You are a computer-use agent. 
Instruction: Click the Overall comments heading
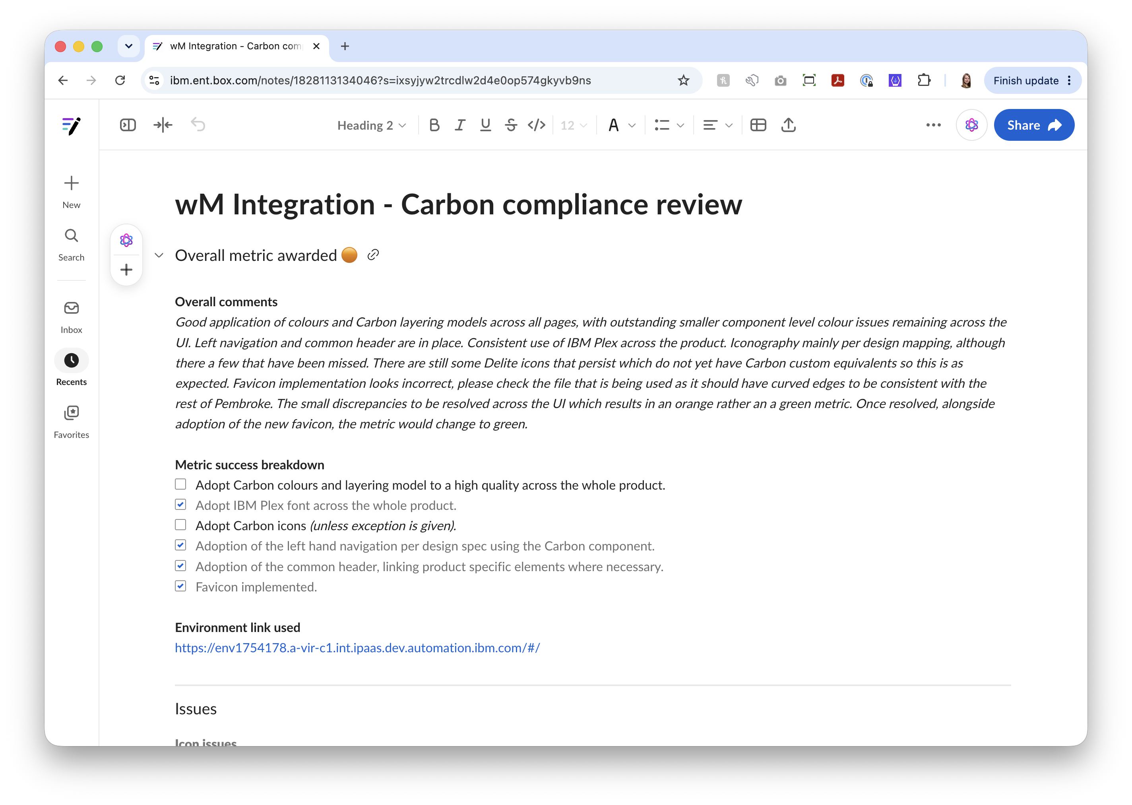click(226, 301)
